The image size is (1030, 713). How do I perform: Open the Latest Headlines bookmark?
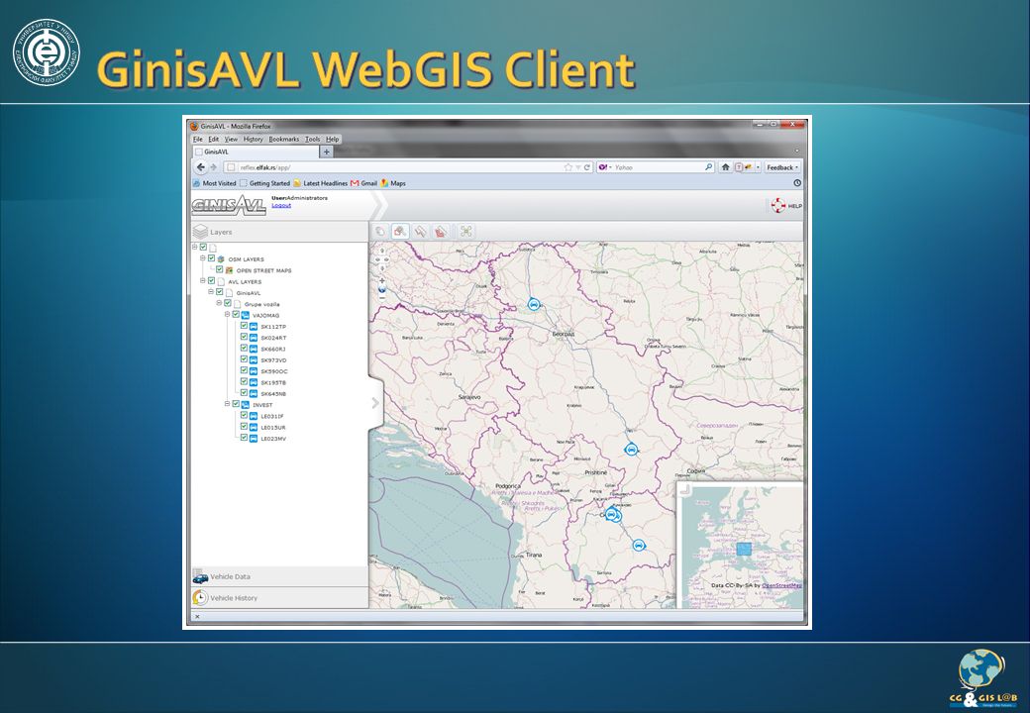coord(321,183)
